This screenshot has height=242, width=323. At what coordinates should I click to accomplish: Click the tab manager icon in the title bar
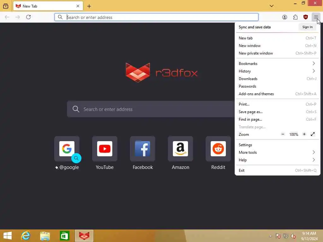pos(6,6)
